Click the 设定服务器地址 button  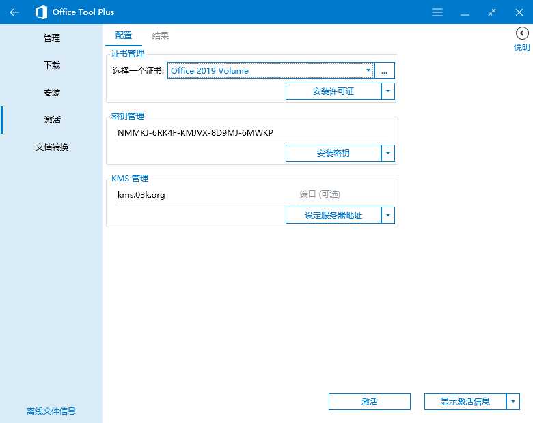[333, 215]
